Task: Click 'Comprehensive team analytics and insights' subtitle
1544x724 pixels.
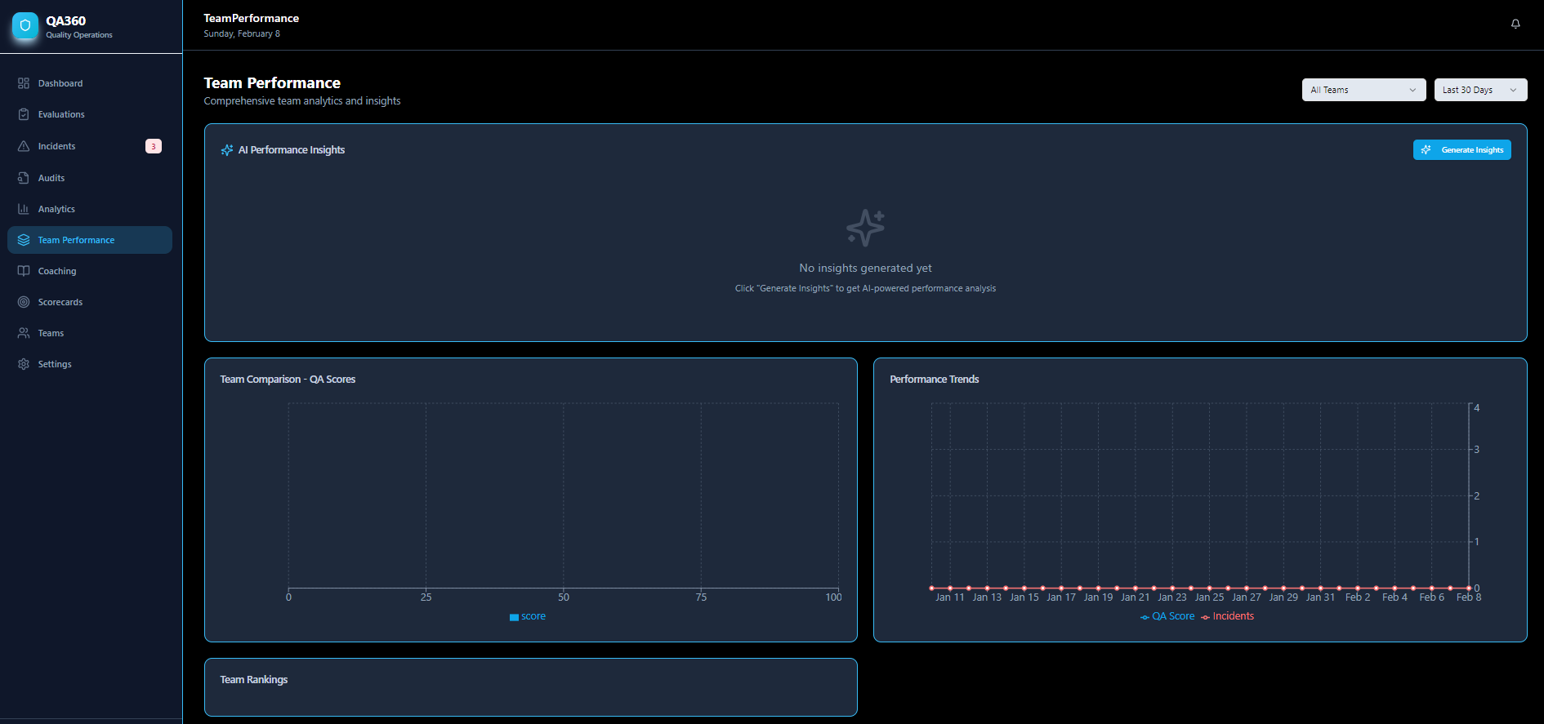Action: [302, 101]
